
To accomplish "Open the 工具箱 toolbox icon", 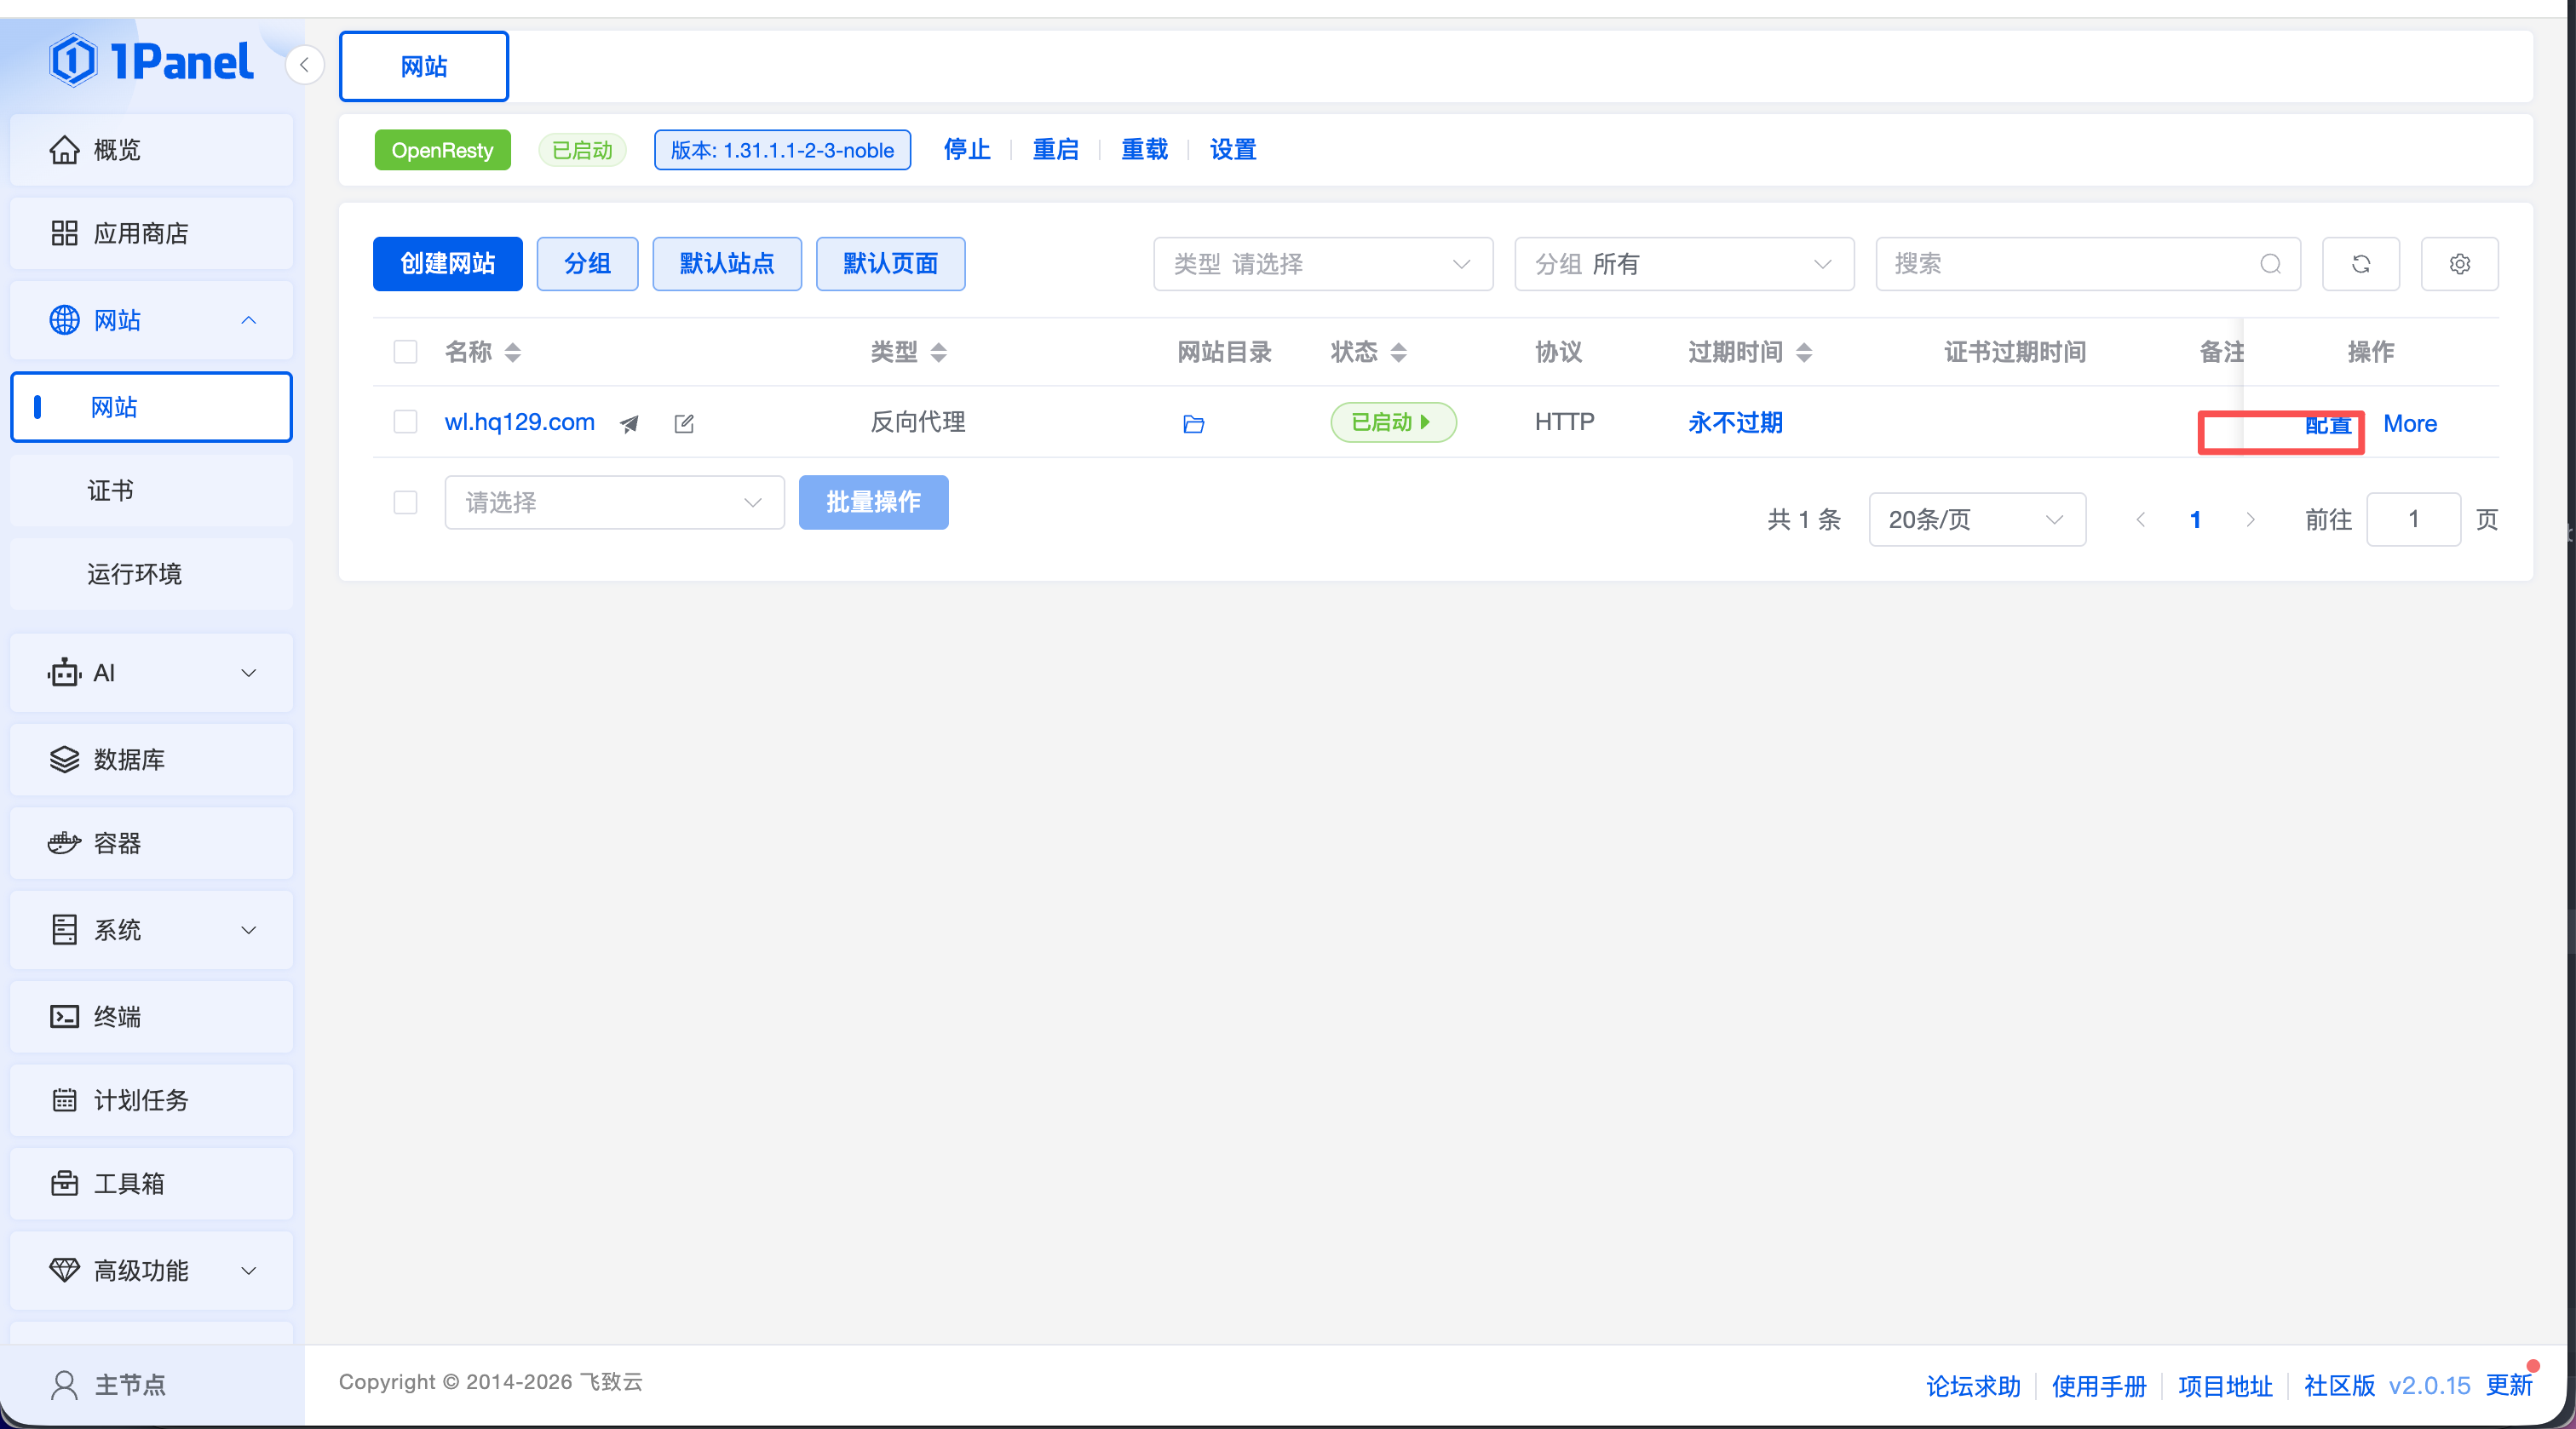I will [x=64, y=1183].
